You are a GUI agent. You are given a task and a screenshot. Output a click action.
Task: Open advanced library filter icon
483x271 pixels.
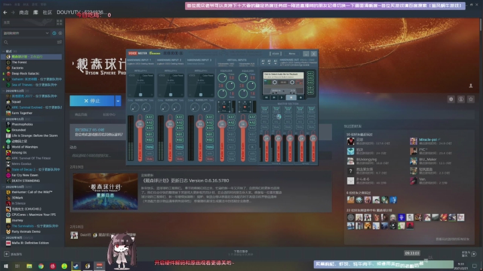pos(59,42)
